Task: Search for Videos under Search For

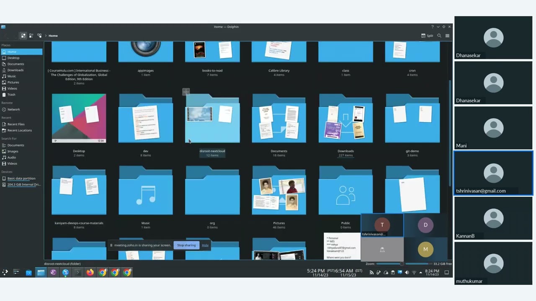Action: 21,163
